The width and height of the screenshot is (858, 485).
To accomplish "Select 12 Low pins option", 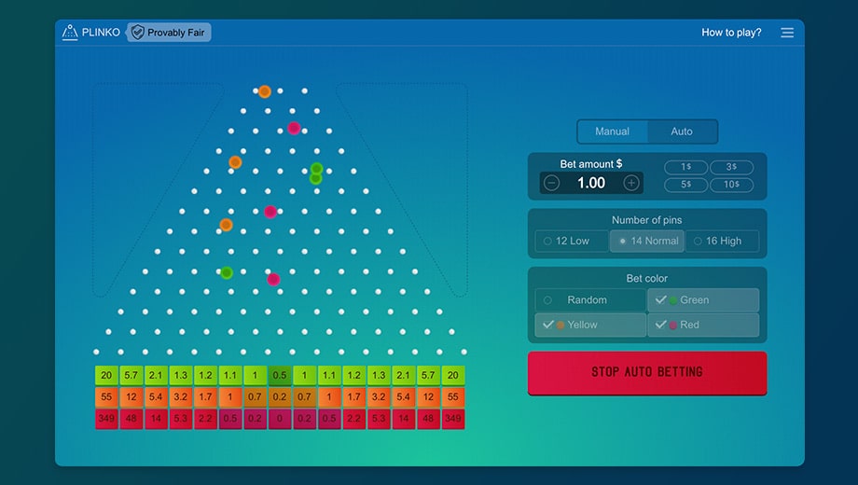I will point(571,242).
